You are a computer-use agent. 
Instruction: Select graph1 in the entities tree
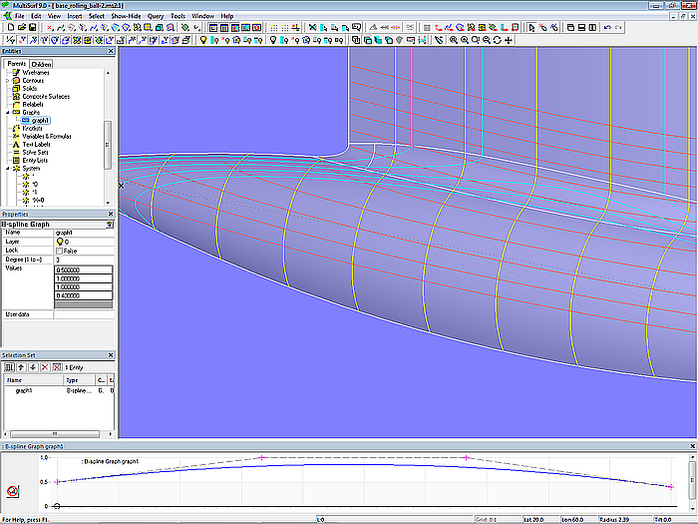(40, 120)
